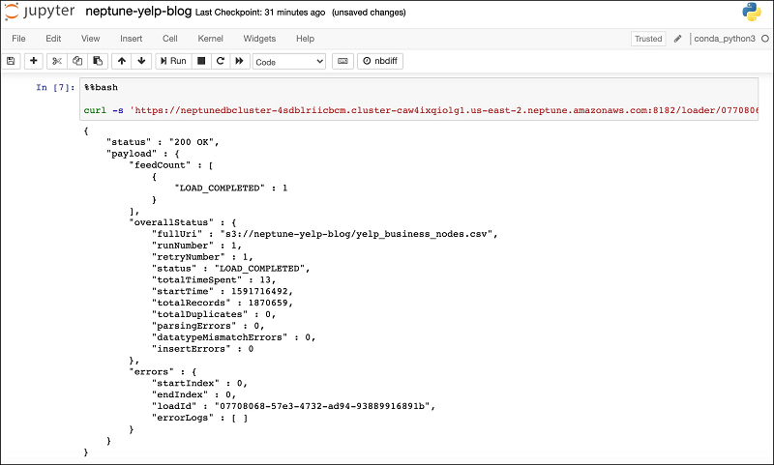Restart kernel and run all cells

coord(239,61)
